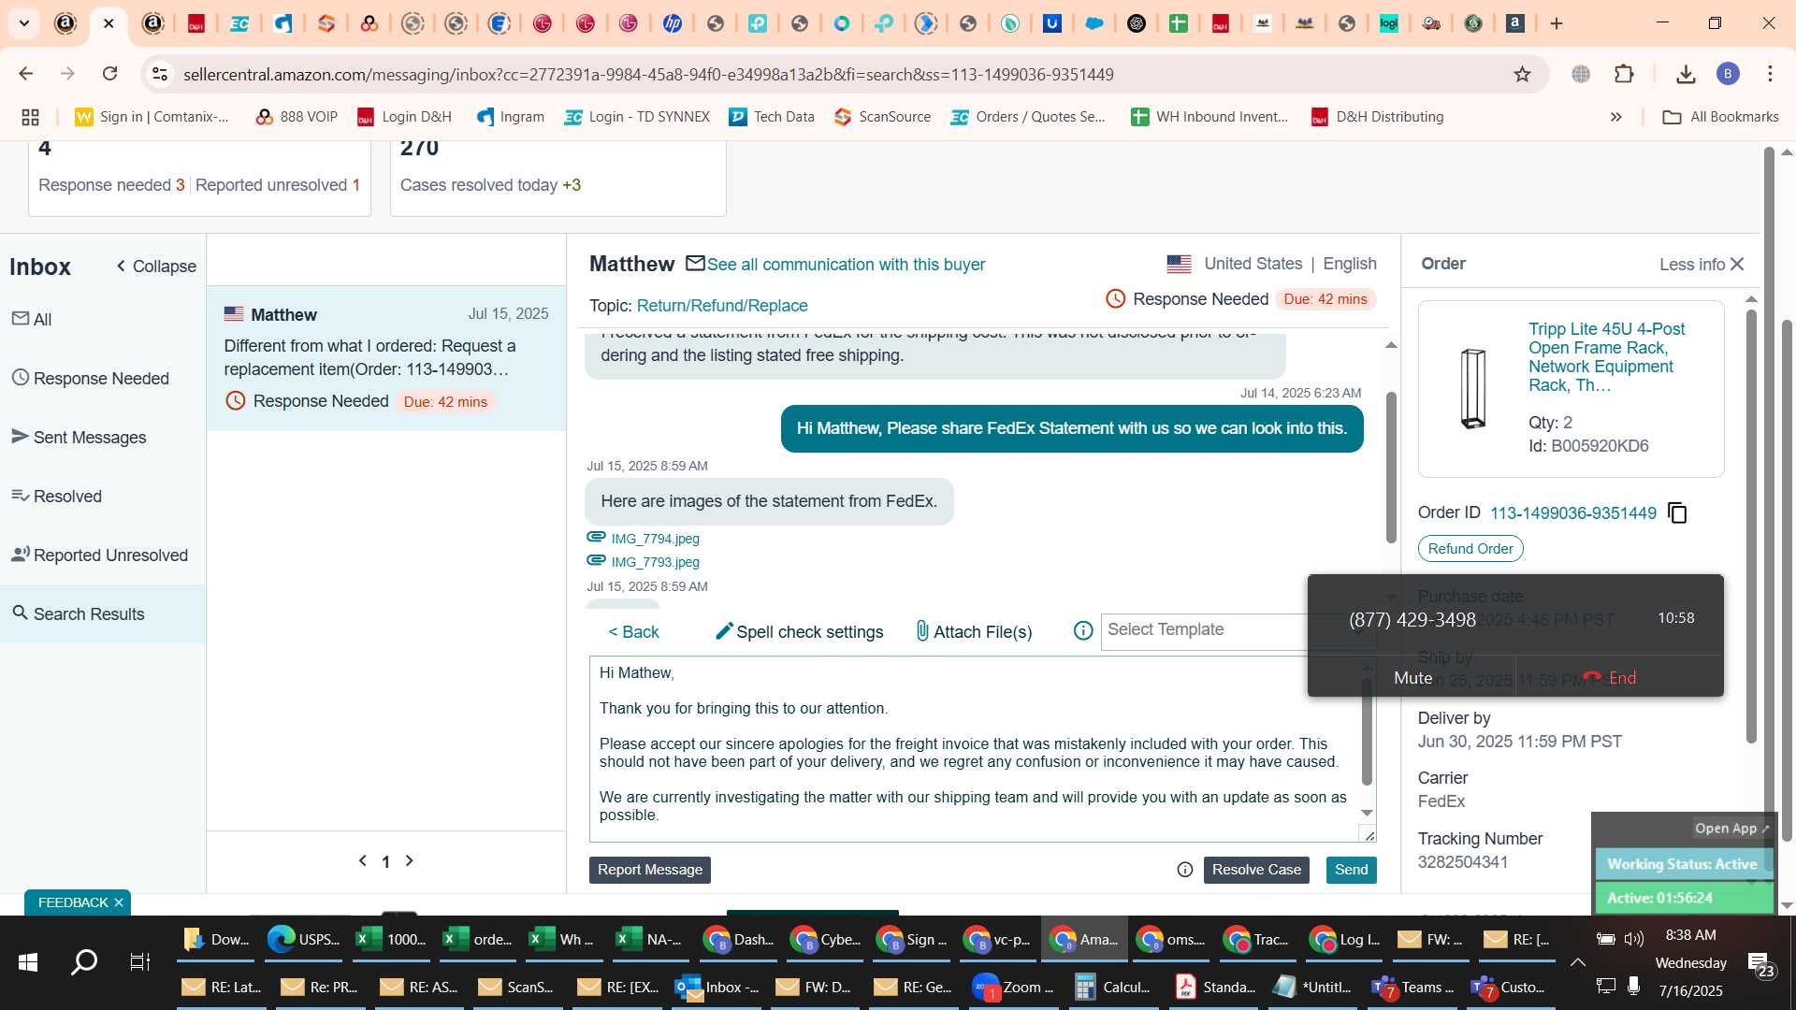Close order details via Less info
The image size is (1796, 1010).
click(1702, 265)
